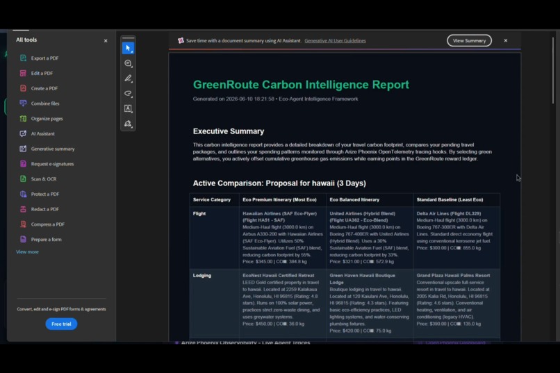Screen dimensions: 560x373
Task: Click the Lodging row label
Action: pyautogui.click(x=201, y=276)
